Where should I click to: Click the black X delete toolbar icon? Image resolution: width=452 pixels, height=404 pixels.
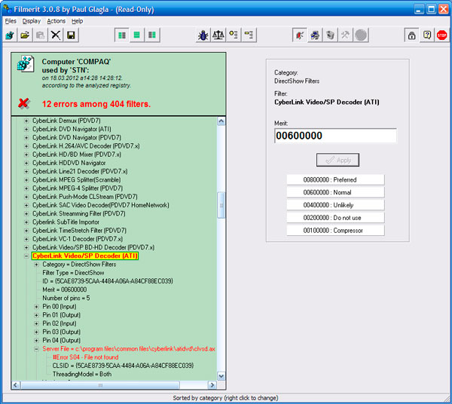coord(56,35)
